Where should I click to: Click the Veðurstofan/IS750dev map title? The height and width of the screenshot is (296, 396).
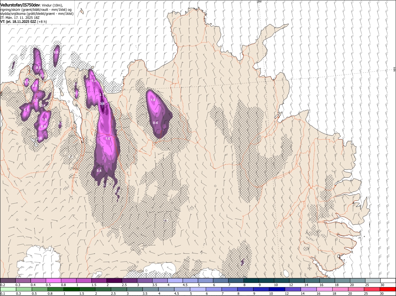pos(20,5)
